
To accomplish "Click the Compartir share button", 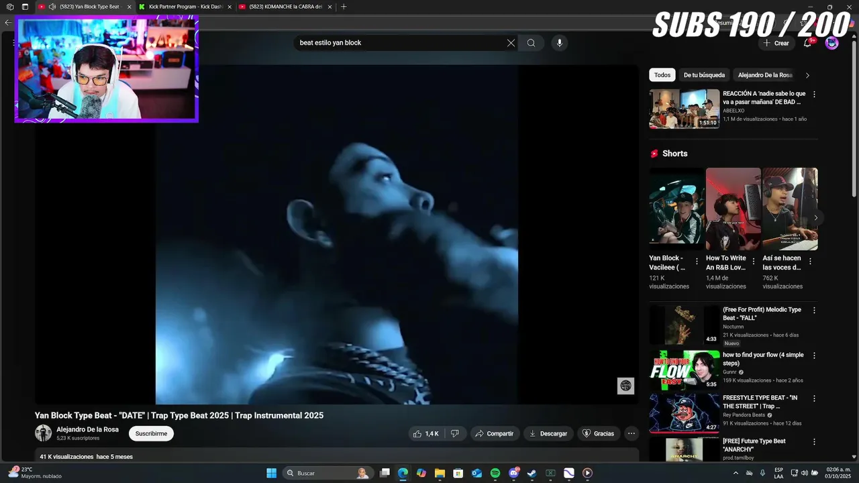I will pos(495,433).
